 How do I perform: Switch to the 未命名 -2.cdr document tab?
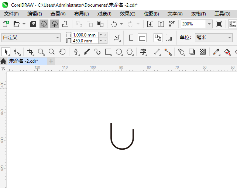point(27,61)
